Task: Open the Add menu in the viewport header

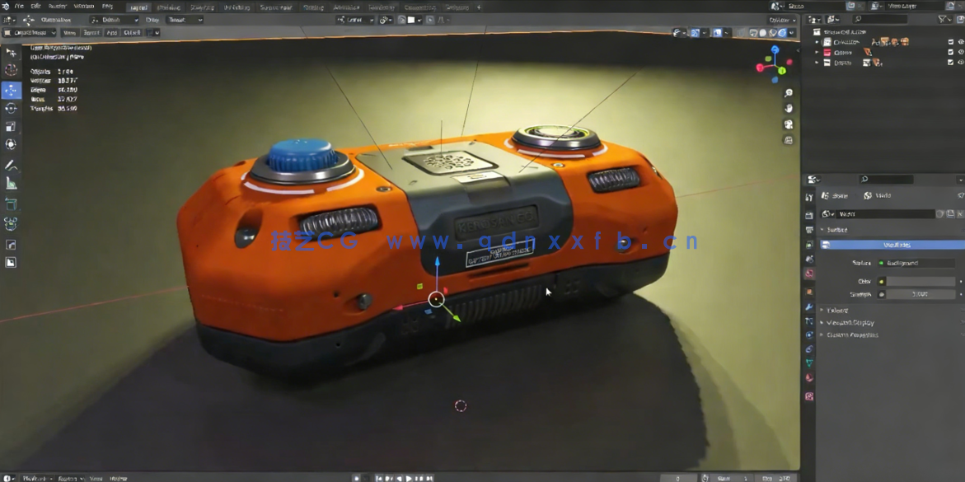Action: [x=110, y=33]
